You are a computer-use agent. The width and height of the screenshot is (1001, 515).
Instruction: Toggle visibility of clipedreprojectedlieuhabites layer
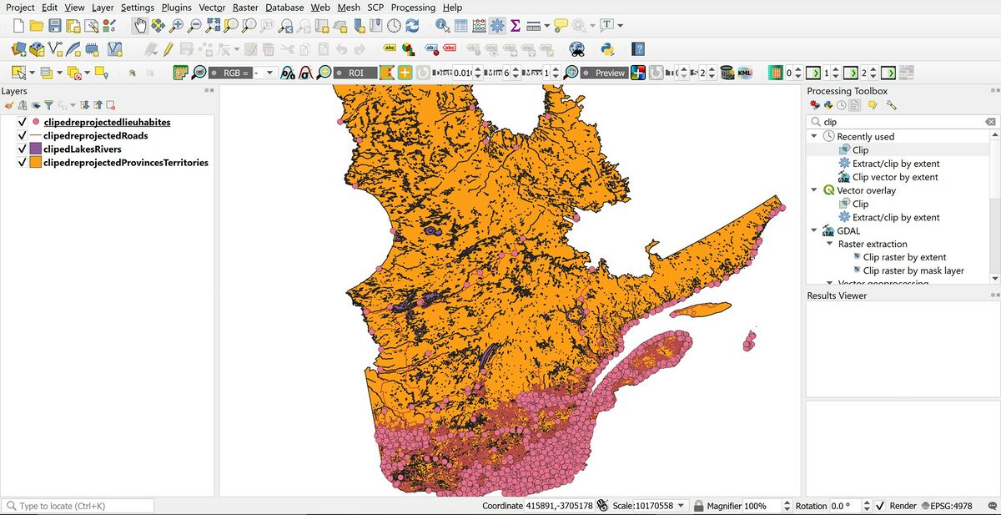[22, 121]
